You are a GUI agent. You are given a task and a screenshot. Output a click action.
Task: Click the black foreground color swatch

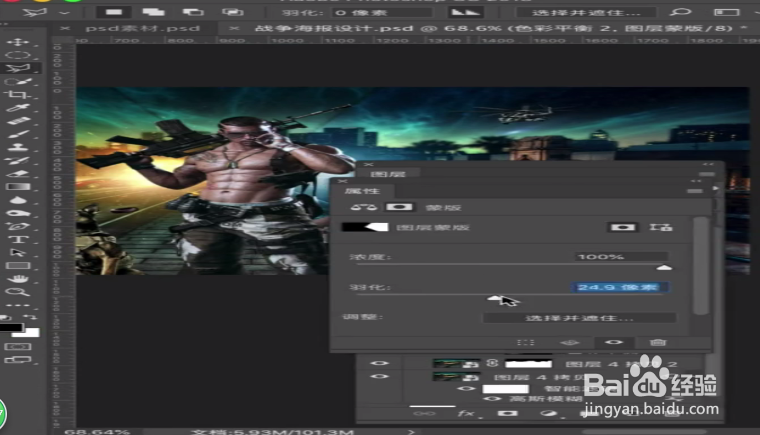click(x=11, y=327)
